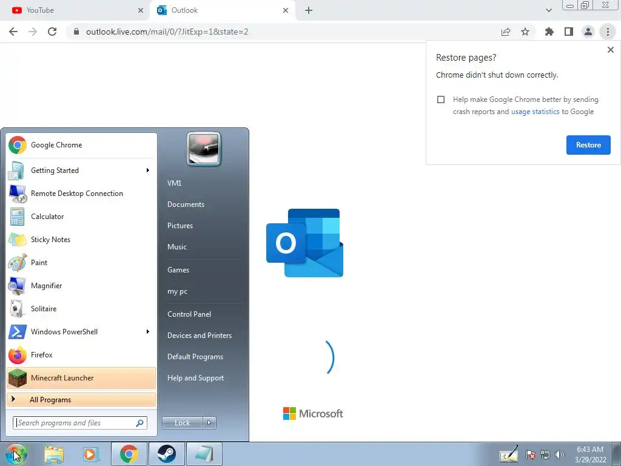The width and height of the screenshot is (621, 466).
Task: Click the pen input tray icon
Action: click(x=509, y=454)
